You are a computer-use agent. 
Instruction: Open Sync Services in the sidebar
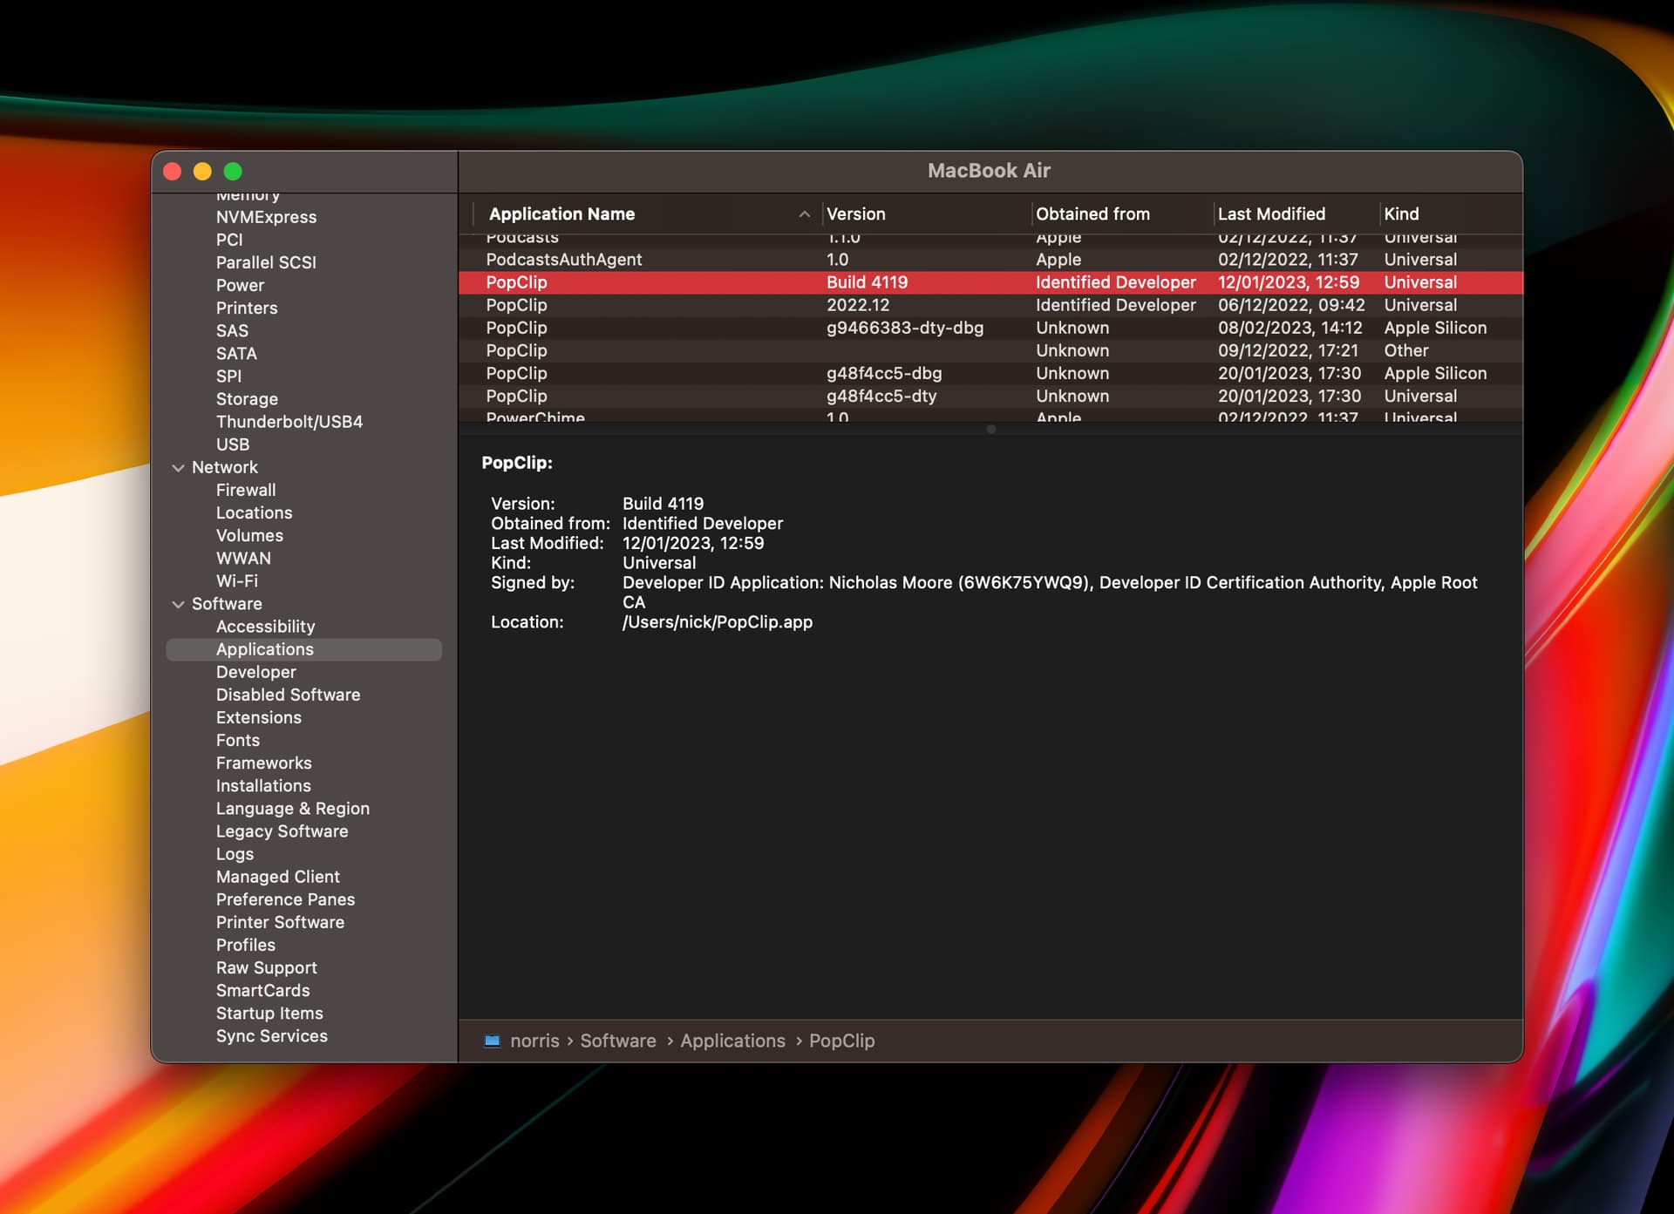click(272, 1035)
